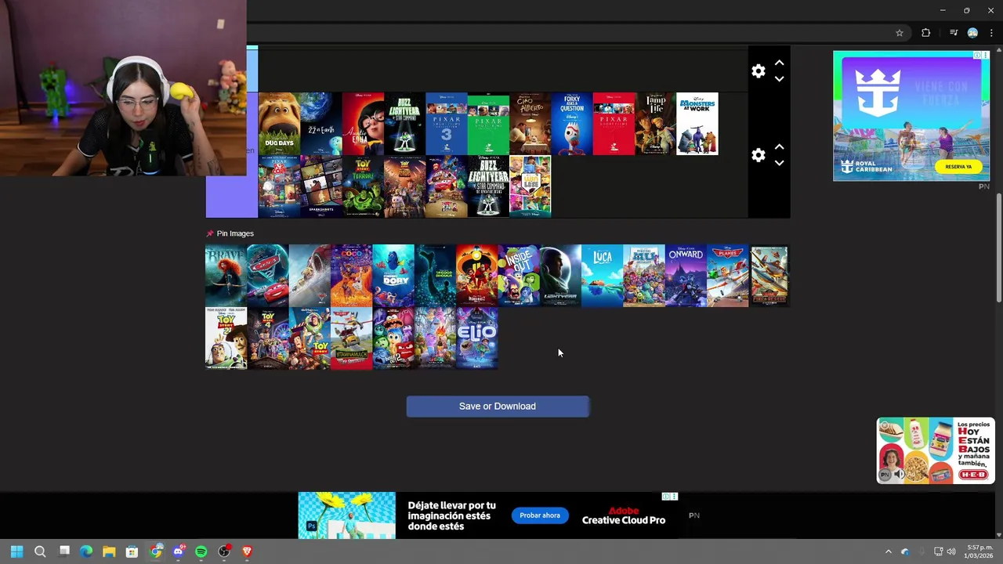
Task: Open Brave browser from the taskbar
Action: 247,551
